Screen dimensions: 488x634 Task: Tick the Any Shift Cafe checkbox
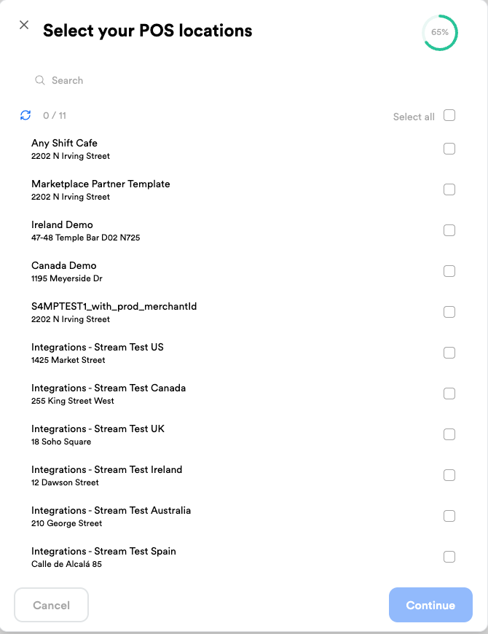click(x=449, y=149)
